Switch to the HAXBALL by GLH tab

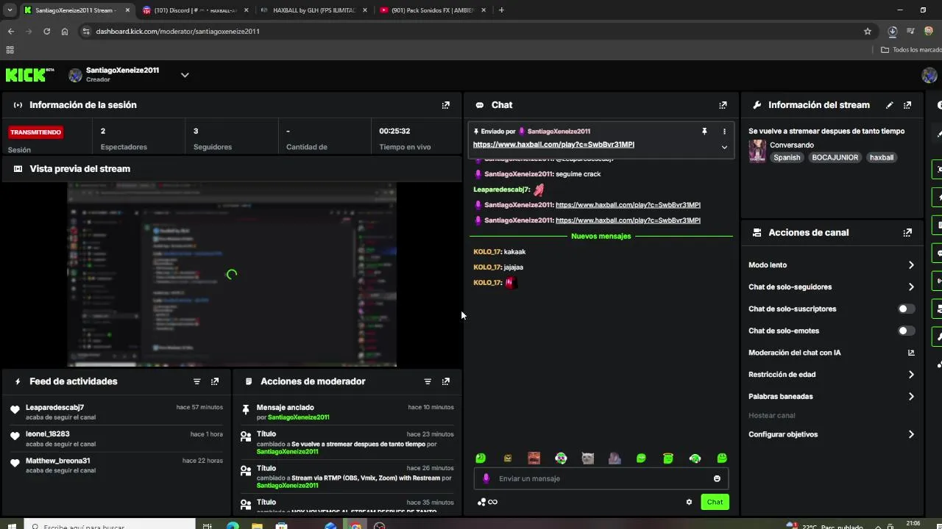314,10
